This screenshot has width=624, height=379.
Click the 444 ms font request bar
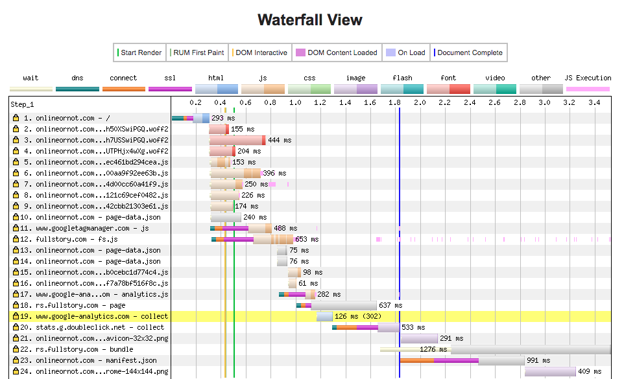click(x=237, y=140)
